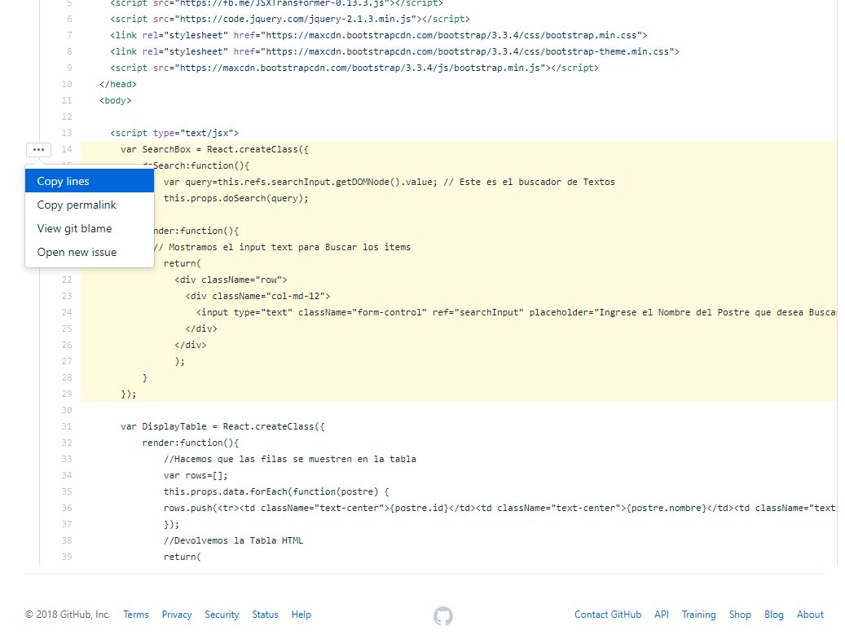Open the Shop footer link
Image resolution: width=845 pixels, height=639 pixels.
pyautogui.click(x=740, y=615)
